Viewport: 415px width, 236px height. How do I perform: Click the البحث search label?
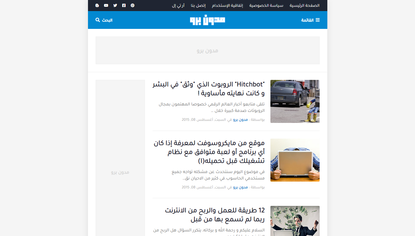pyautogui.click(x=107, y=20)
